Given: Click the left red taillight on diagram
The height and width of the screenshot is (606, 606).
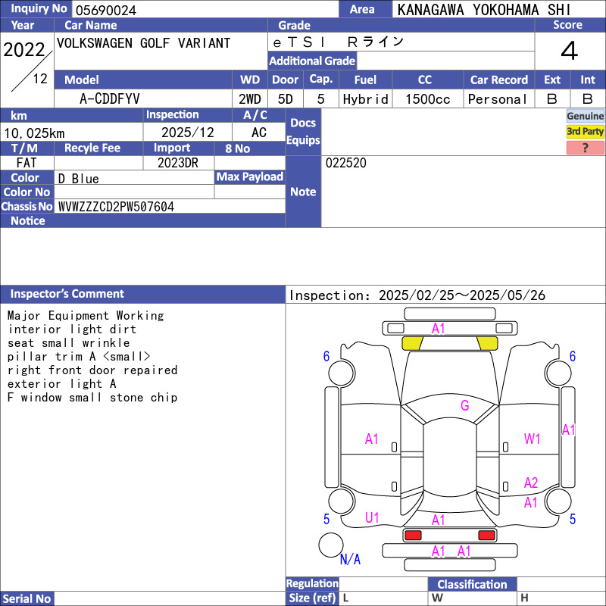Looking at the screenshot, I should 413,536.
